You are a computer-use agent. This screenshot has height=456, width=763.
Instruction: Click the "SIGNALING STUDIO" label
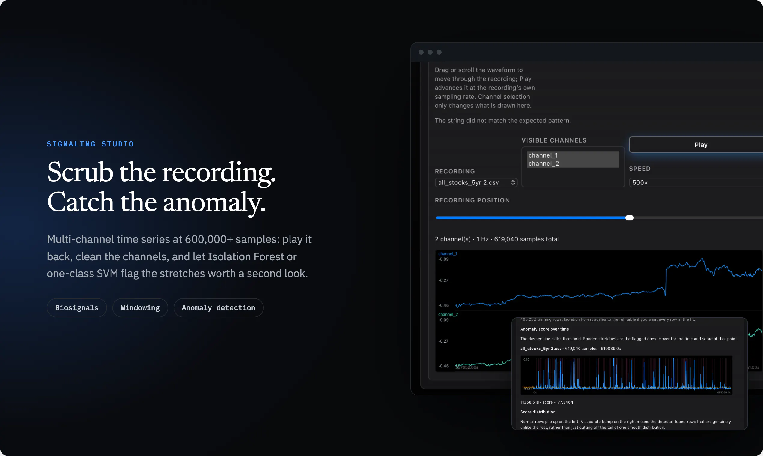coord(90,144)
